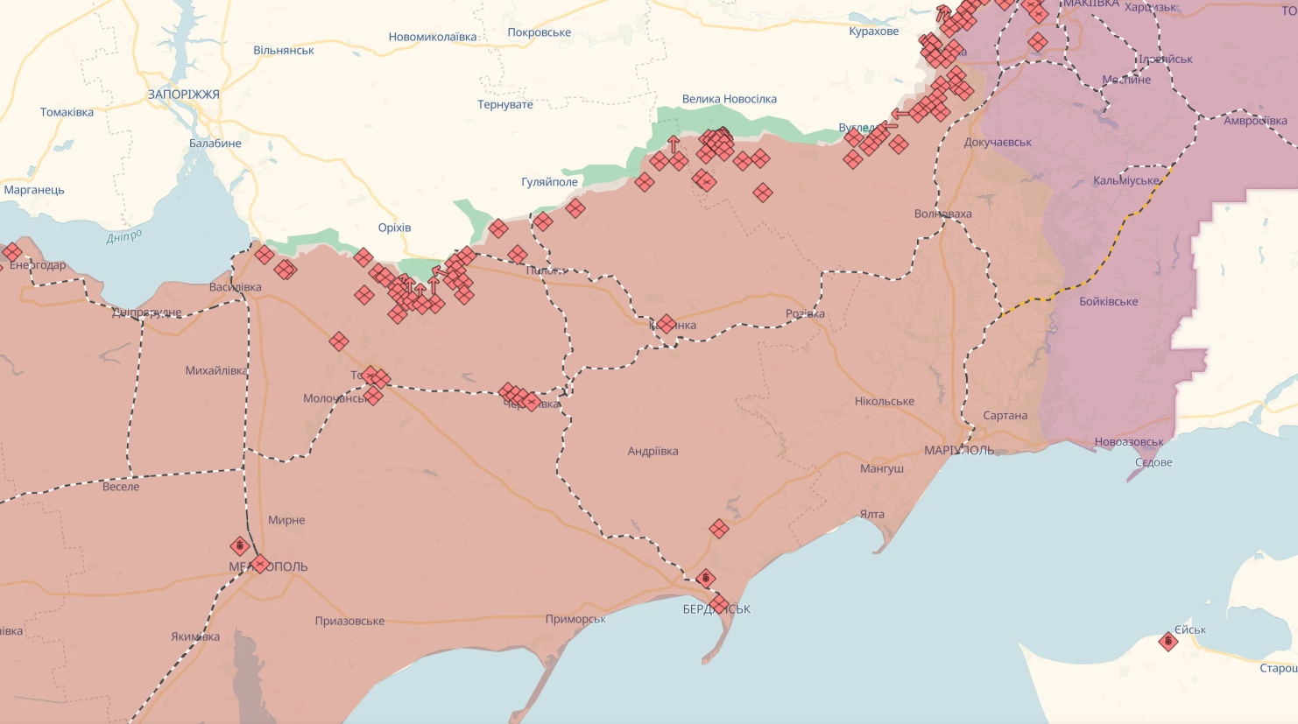The width and height of the screenshot is (1298, 724).
Task: Click the Гуляйполе town label
Action: 549,182
